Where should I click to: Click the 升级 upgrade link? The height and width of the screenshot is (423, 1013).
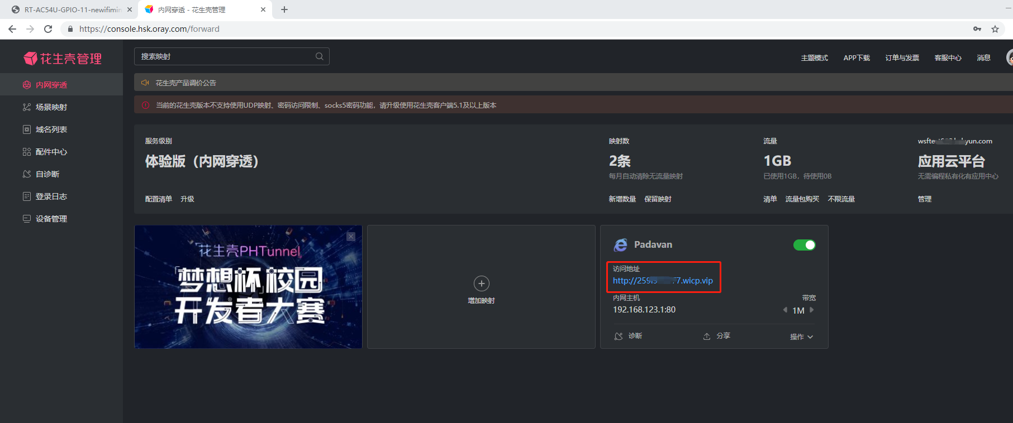click(x=187, y=199)
